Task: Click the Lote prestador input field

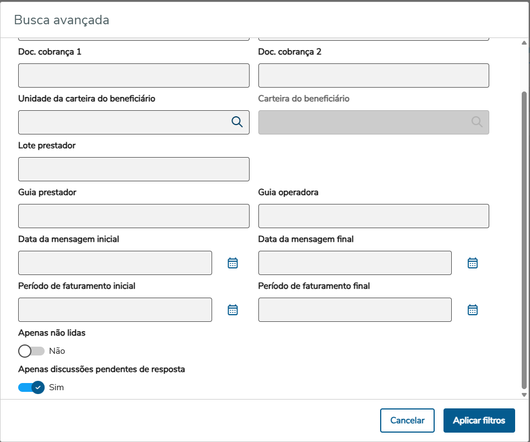Action: 133,169
